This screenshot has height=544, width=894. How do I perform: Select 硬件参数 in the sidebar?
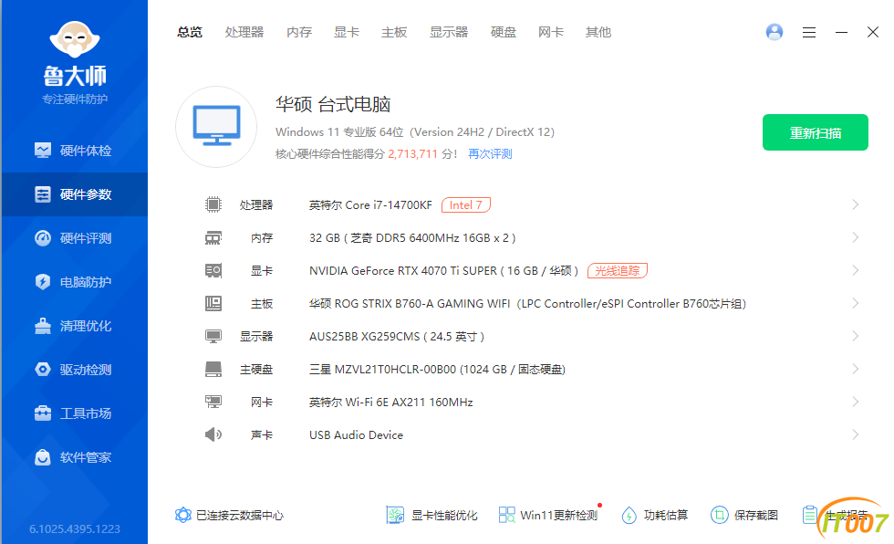click(74, 194)
